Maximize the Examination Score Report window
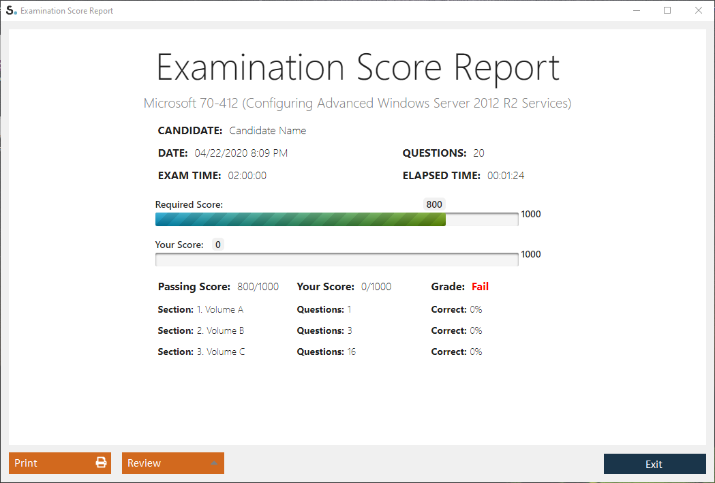Image resolution: width=715 pixels, height=483 pixels. pyautogui.click(x=667, y=11)
